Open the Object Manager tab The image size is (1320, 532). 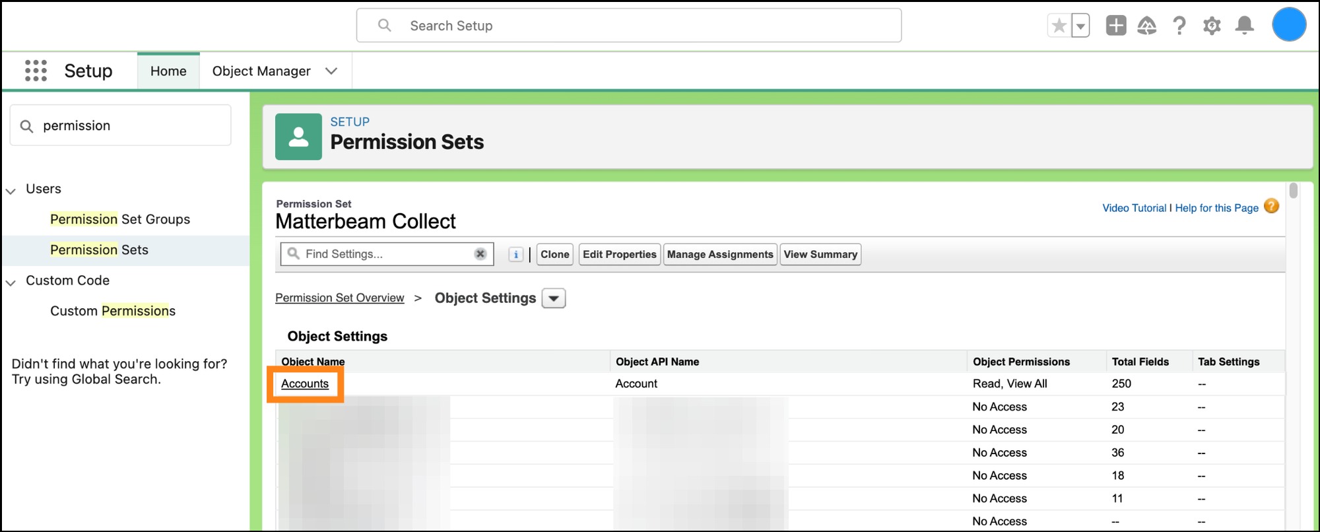coord(261,71)
